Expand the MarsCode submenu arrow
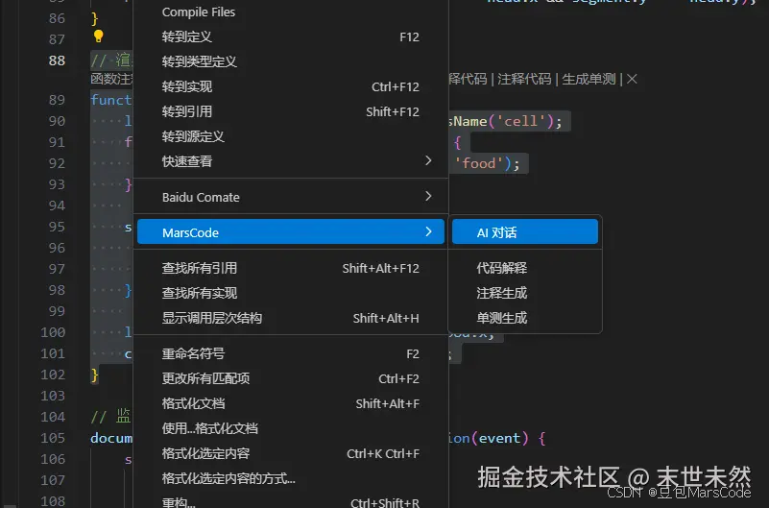The image size is (769, 508). coord(428,232)
